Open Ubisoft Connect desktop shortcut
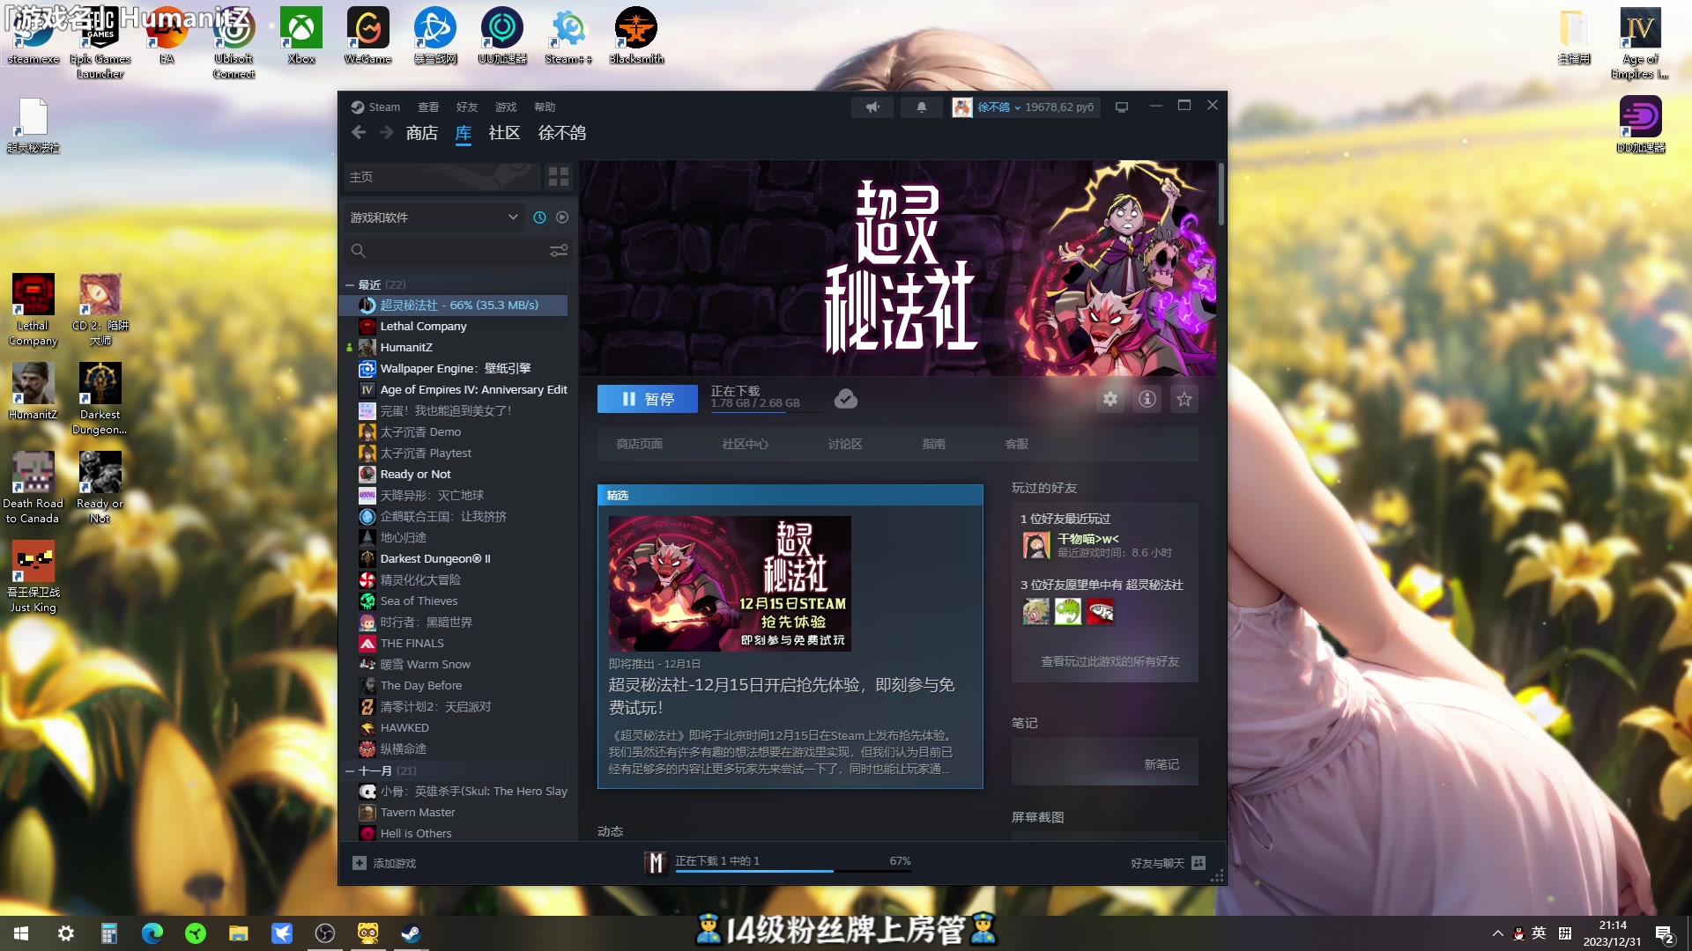The width and height of the screenshot is (1692, 951). coord(234,42)
